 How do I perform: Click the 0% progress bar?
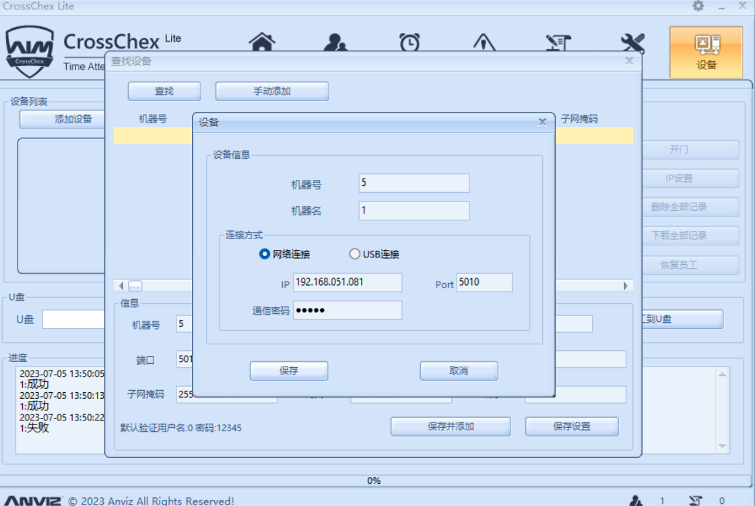(x=374, y=480)
